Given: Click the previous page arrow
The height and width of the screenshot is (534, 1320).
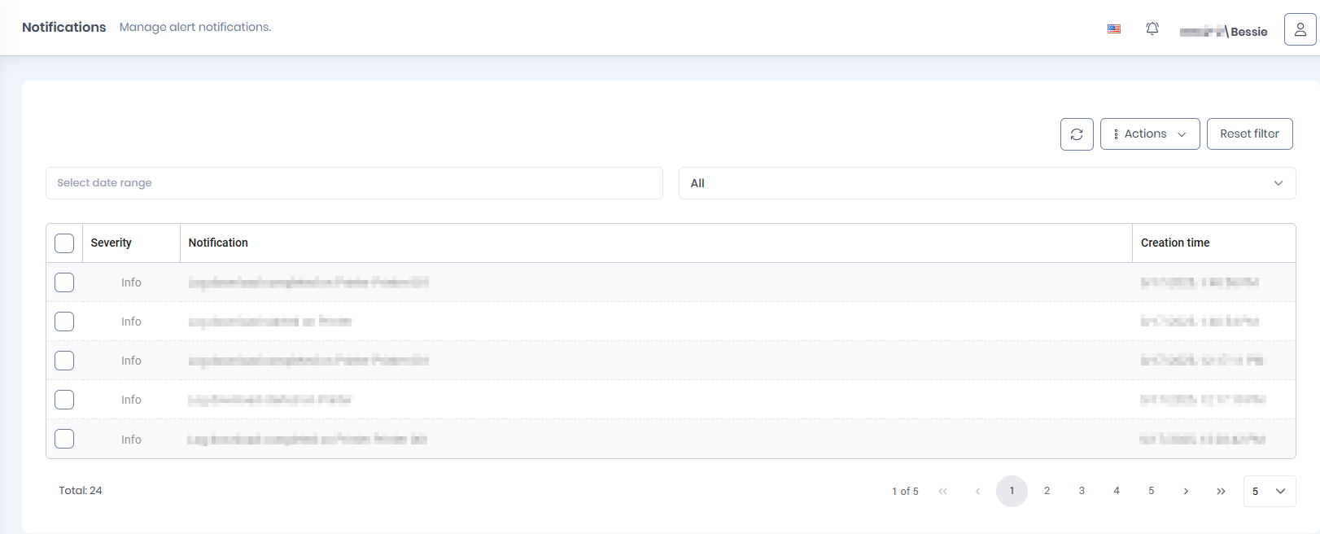Looking at the screenshot, I should [977, 491].
